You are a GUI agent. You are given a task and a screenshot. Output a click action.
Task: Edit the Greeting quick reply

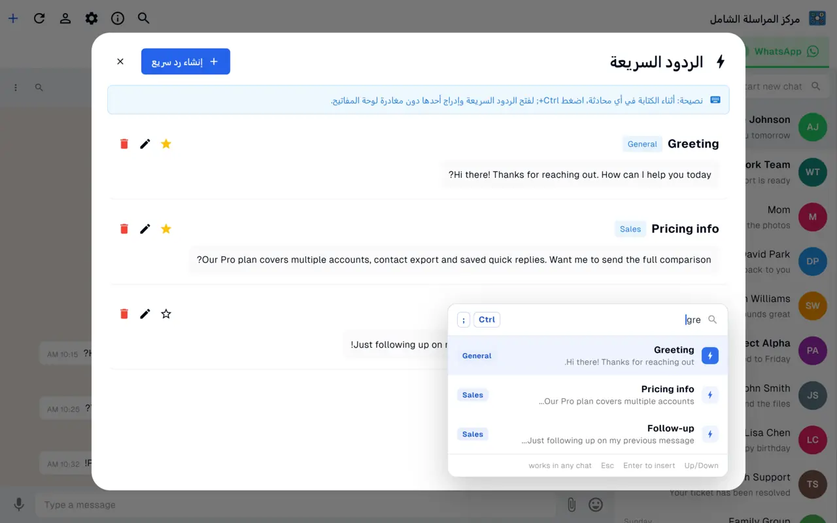point(145,144)
